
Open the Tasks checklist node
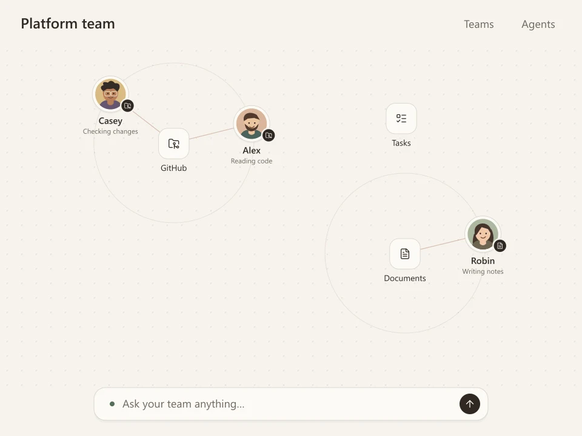point(401,118)
